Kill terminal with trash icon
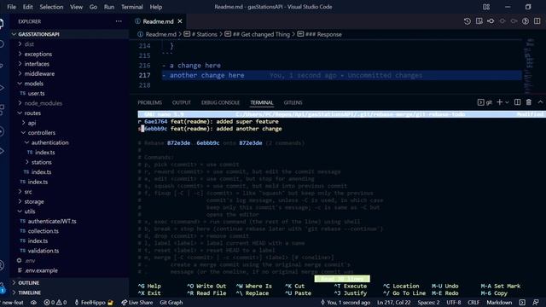Viewport: 546px width, 307px height. (529, 102)
